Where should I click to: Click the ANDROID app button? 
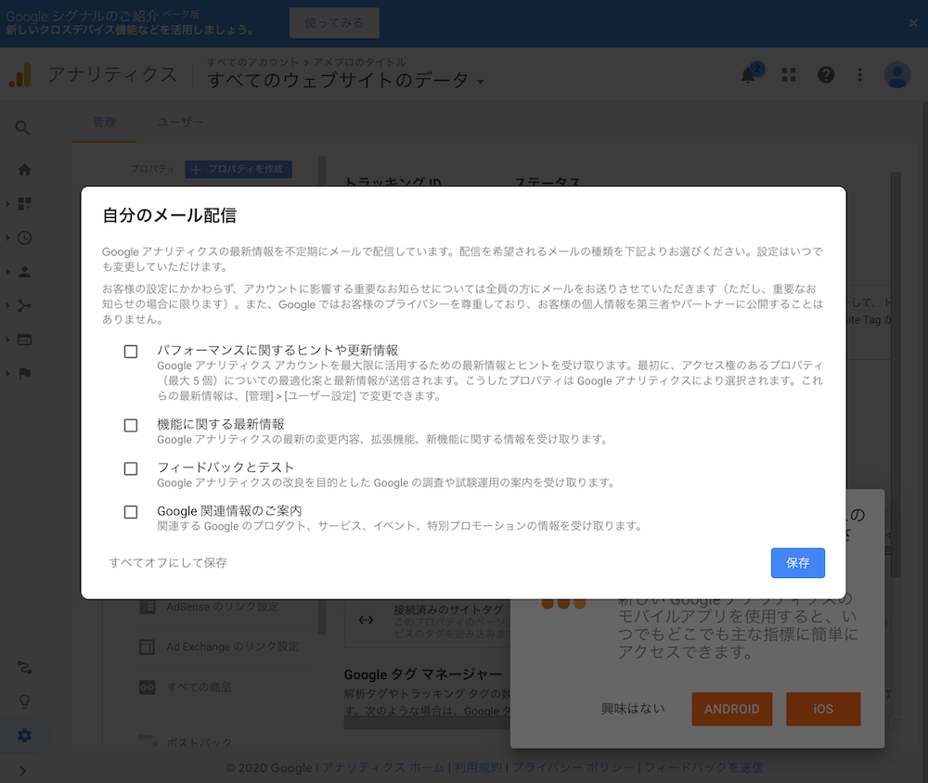tap(732, 709)
